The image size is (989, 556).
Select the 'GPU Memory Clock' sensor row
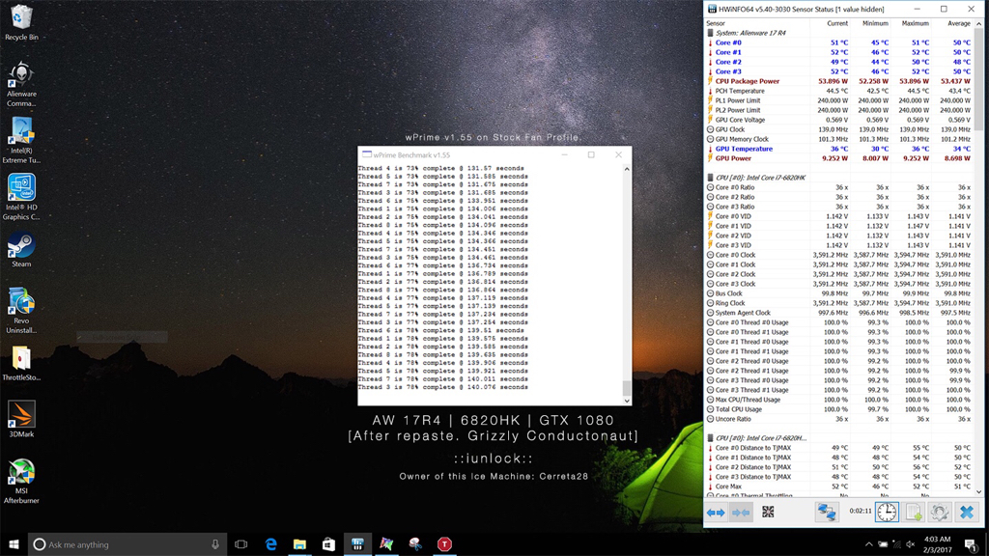coord(839,139)
